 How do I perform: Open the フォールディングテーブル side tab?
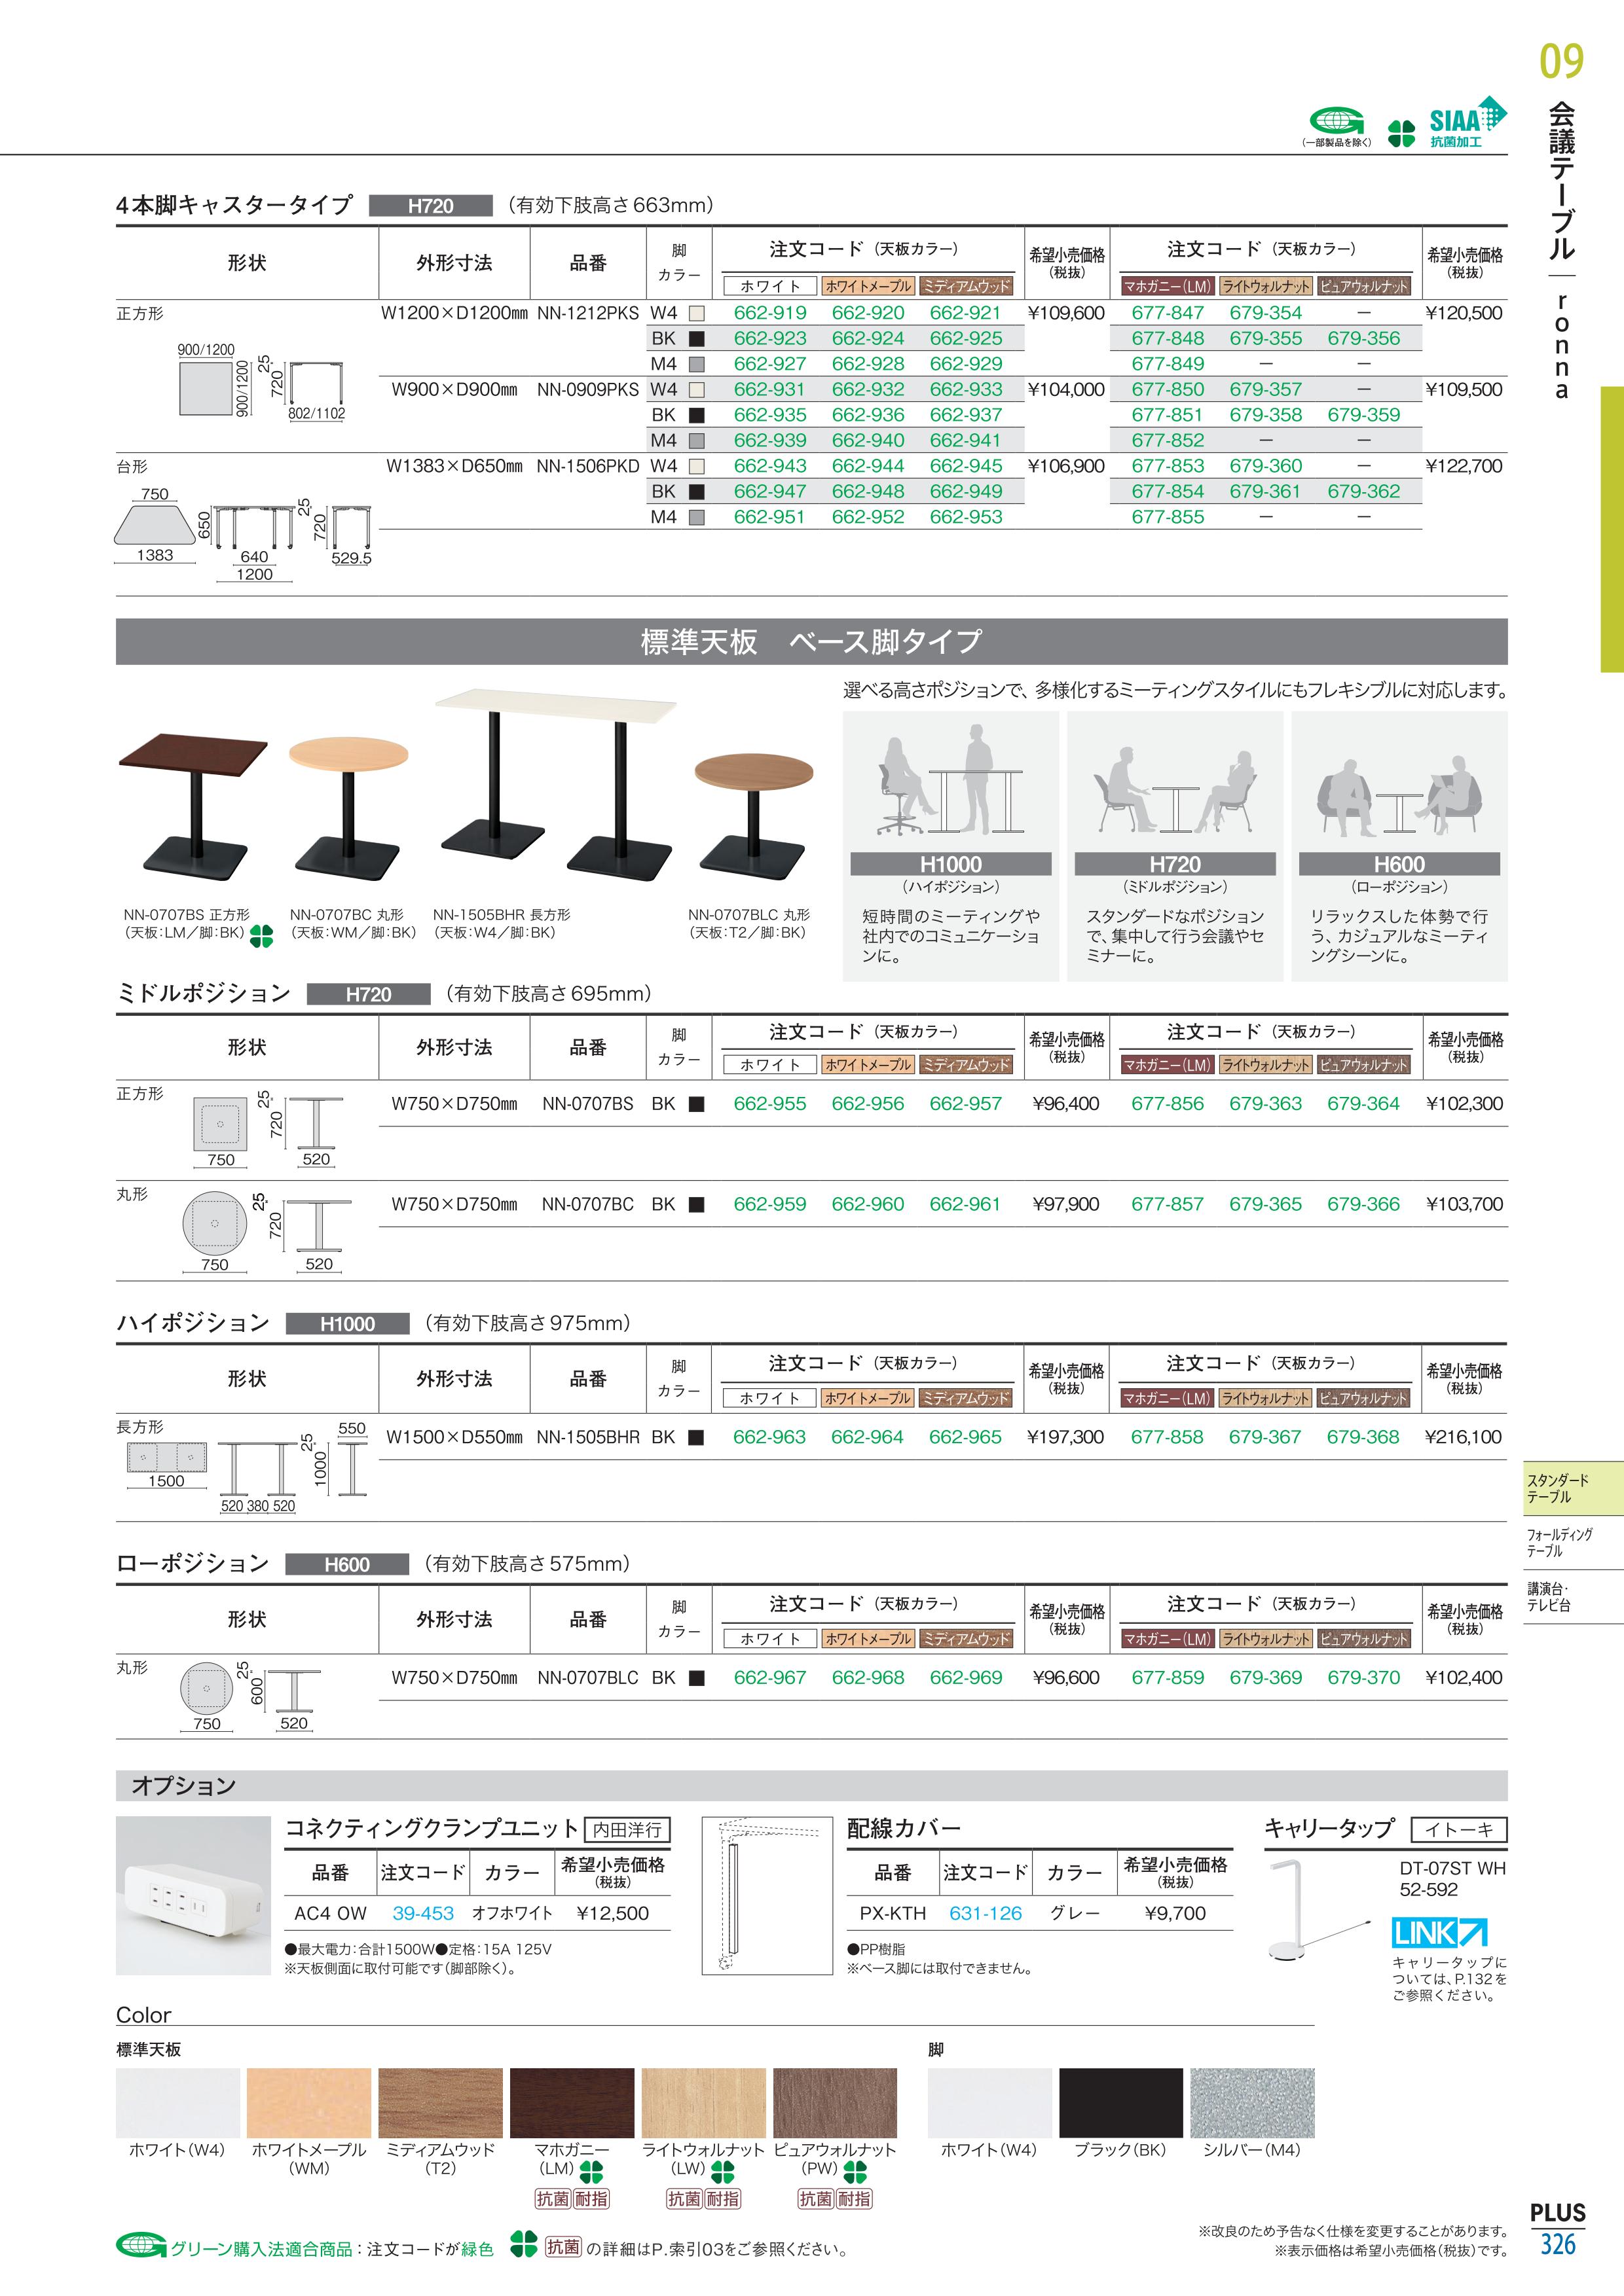1573,1542
